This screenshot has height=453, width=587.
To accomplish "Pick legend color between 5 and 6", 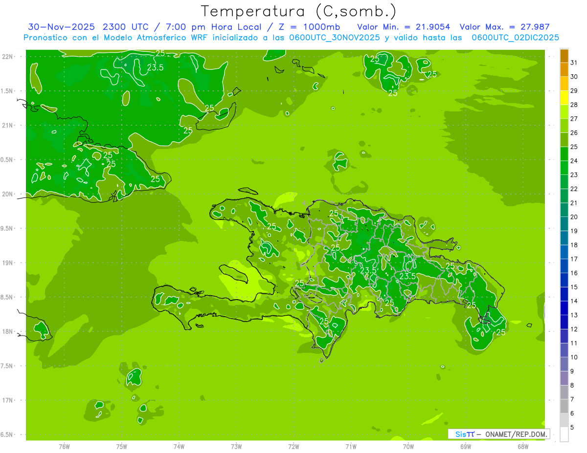I will tap(564, 420).
